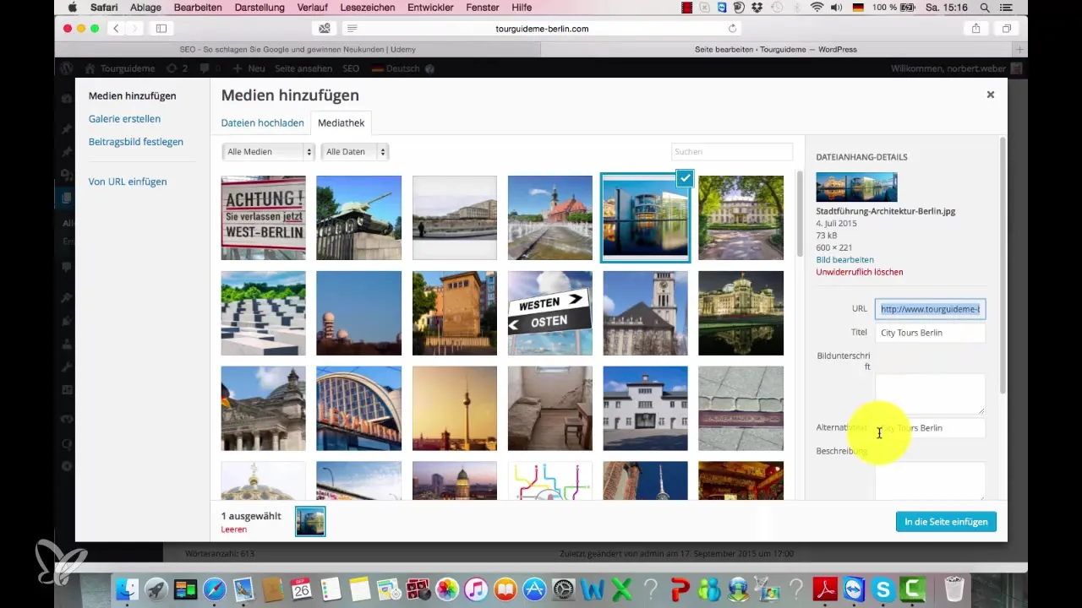Click the Beschreibung text area

point(930,480)
